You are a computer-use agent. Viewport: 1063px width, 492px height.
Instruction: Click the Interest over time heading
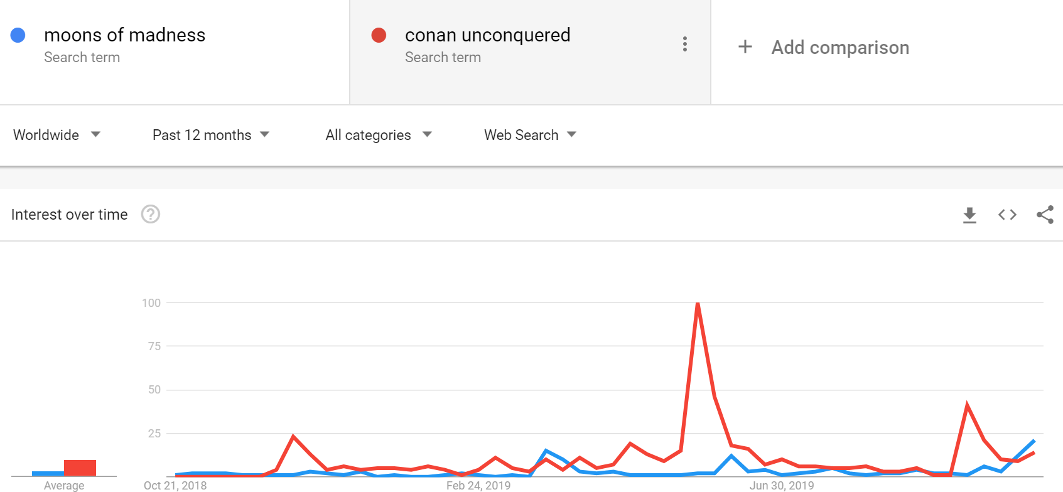[70, 215]
